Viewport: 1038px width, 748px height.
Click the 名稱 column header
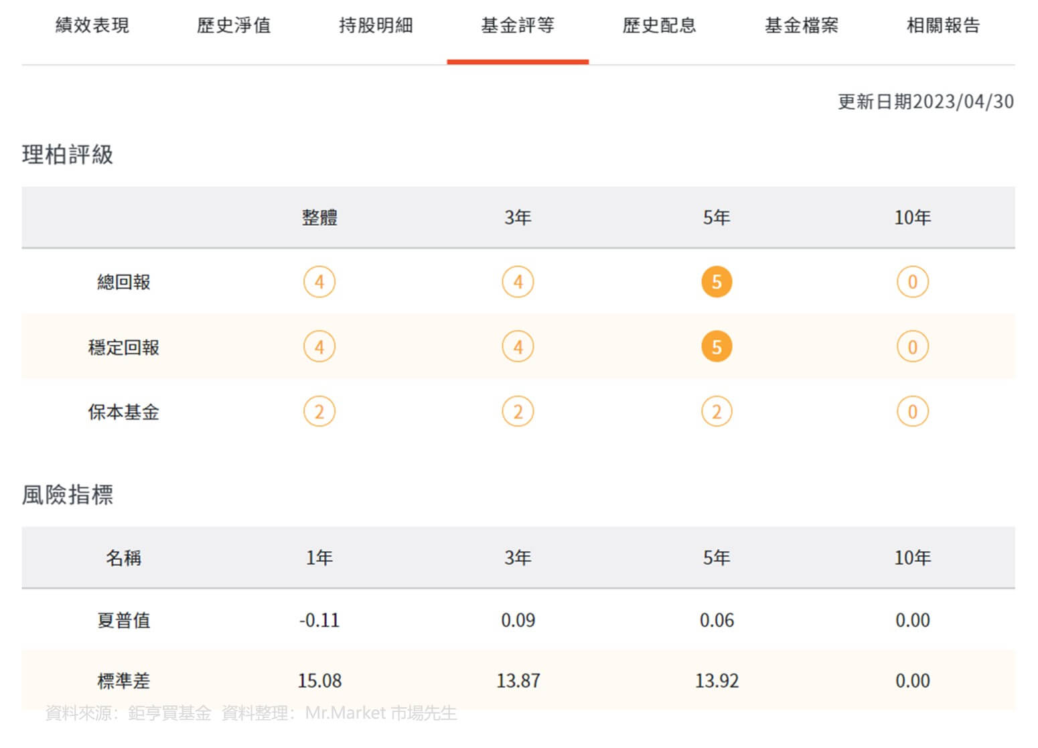click(x=124, y=558)
